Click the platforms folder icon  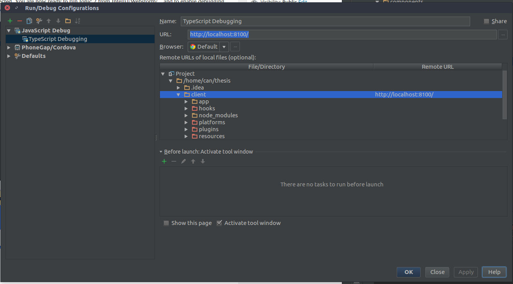click(195, 122)
